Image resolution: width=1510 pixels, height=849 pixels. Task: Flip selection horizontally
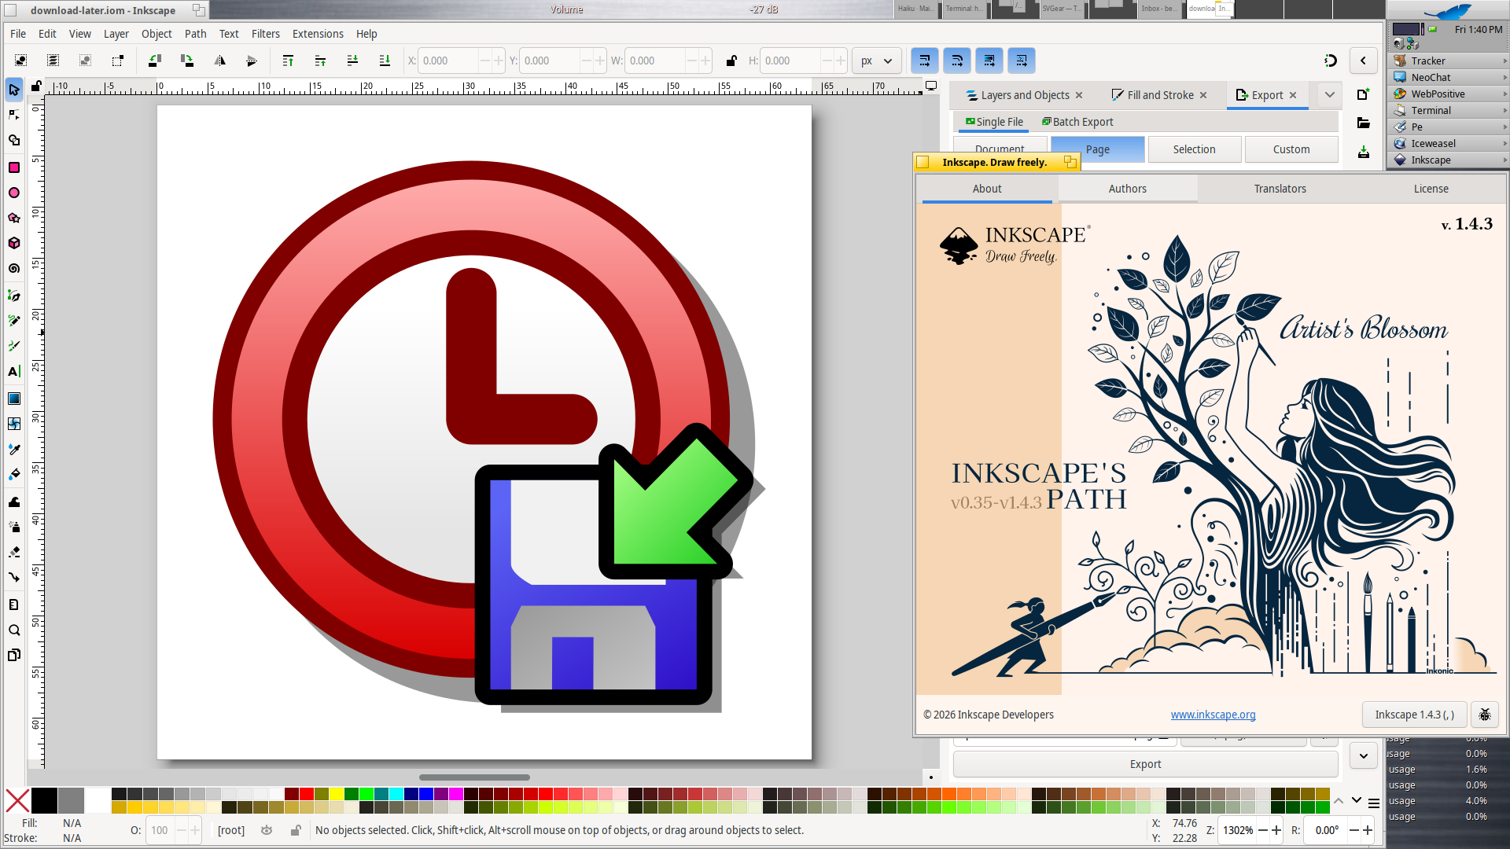point(219,61)
